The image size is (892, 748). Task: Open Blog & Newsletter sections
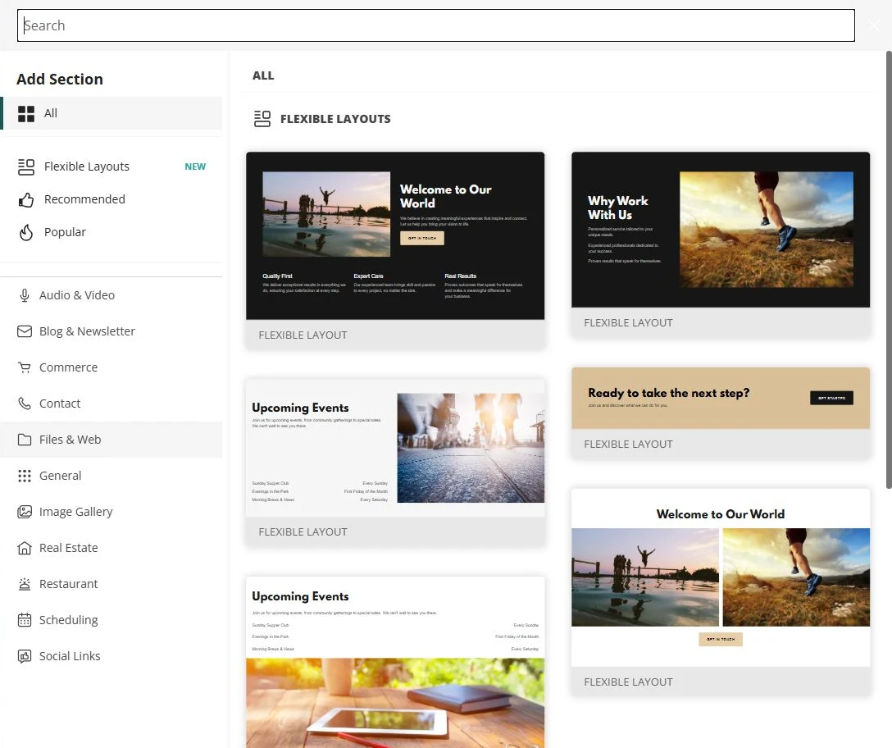pyautogui.click(x=111, y=331)
